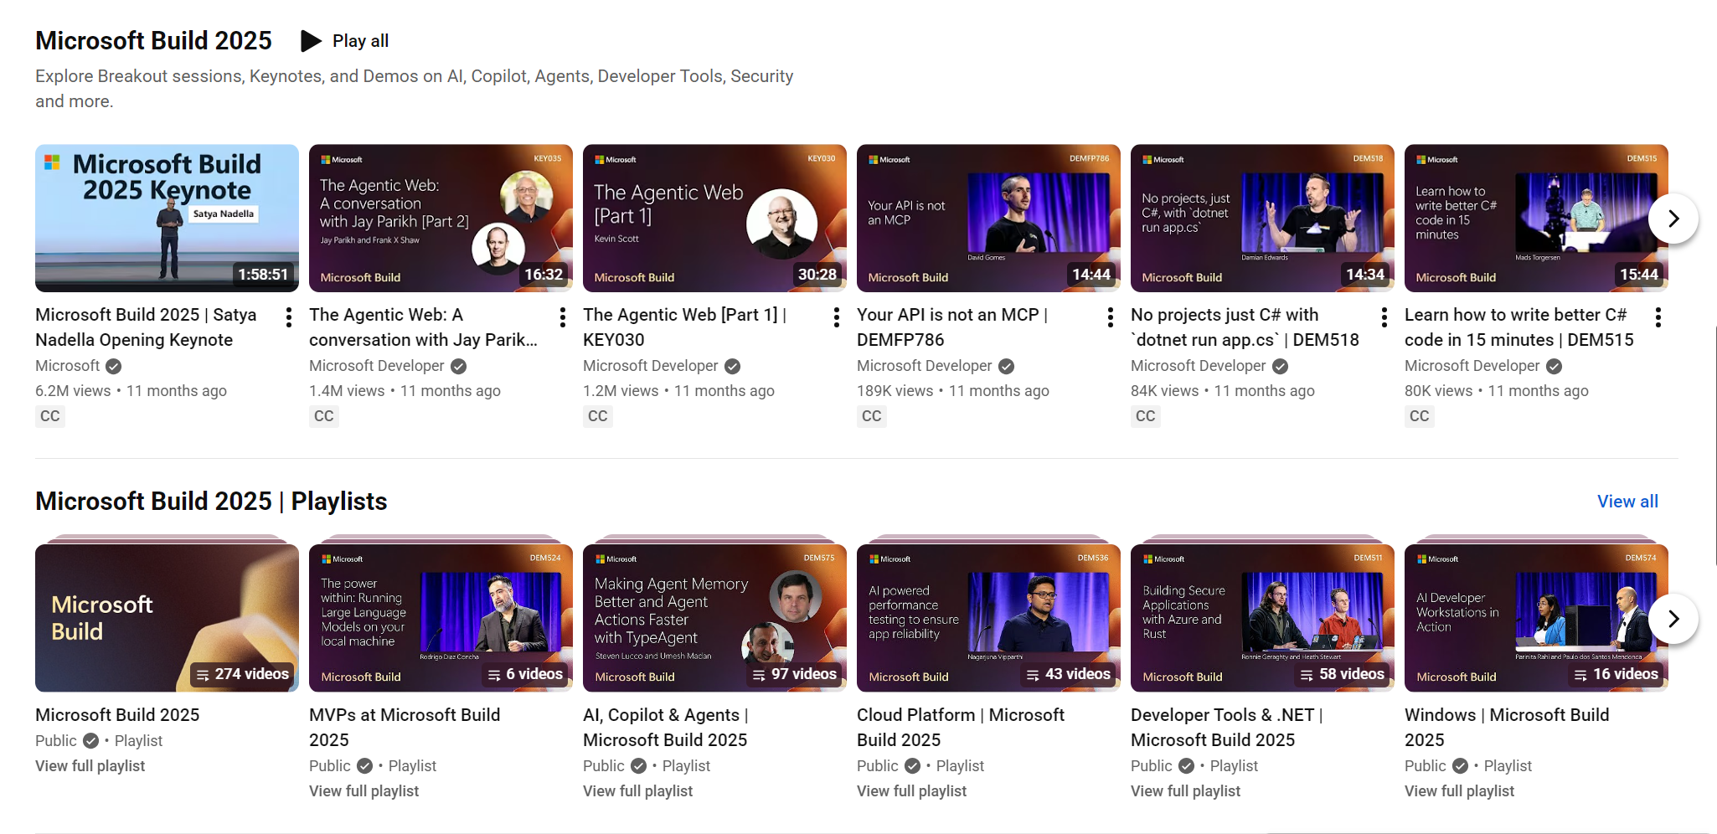Open title Learn how to write better C# code
The width and height of the screenshot is (1717, 834).
pyautogui.click(x=1518, y=327)
